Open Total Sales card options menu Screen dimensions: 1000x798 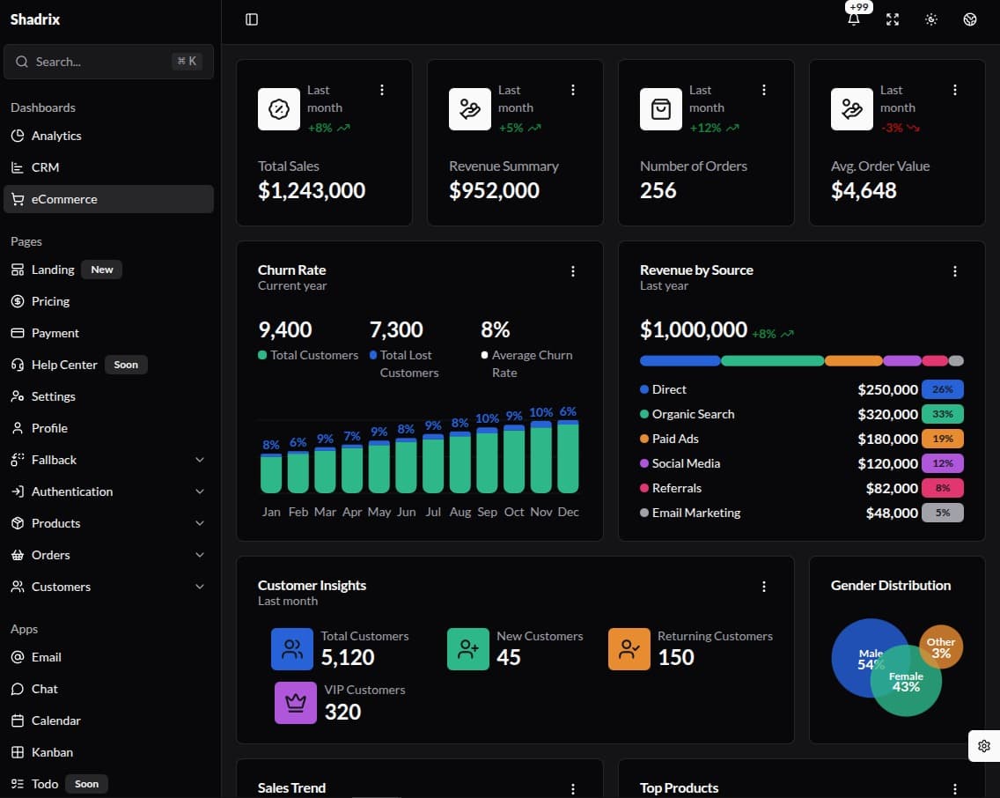tap(382, 90)
